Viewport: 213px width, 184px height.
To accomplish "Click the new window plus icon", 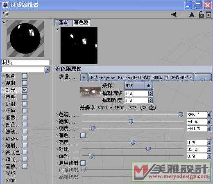I will click(208, 15).
